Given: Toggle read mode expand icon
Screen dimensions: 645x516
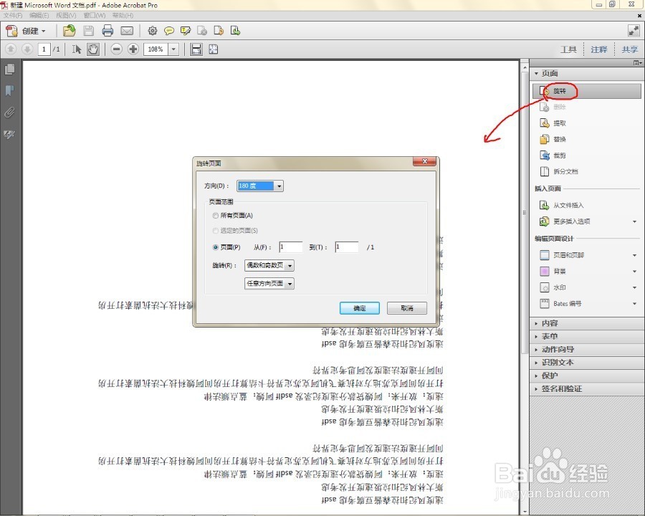Looking at the screenshot, I should [x=634, y=30].
